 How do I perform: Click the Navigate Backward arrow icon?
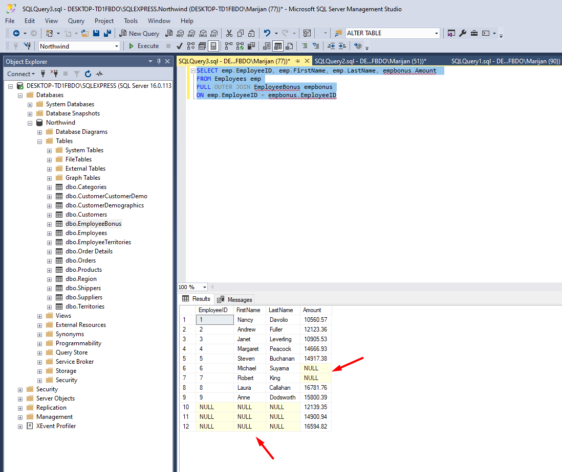[x=16, y=33]
